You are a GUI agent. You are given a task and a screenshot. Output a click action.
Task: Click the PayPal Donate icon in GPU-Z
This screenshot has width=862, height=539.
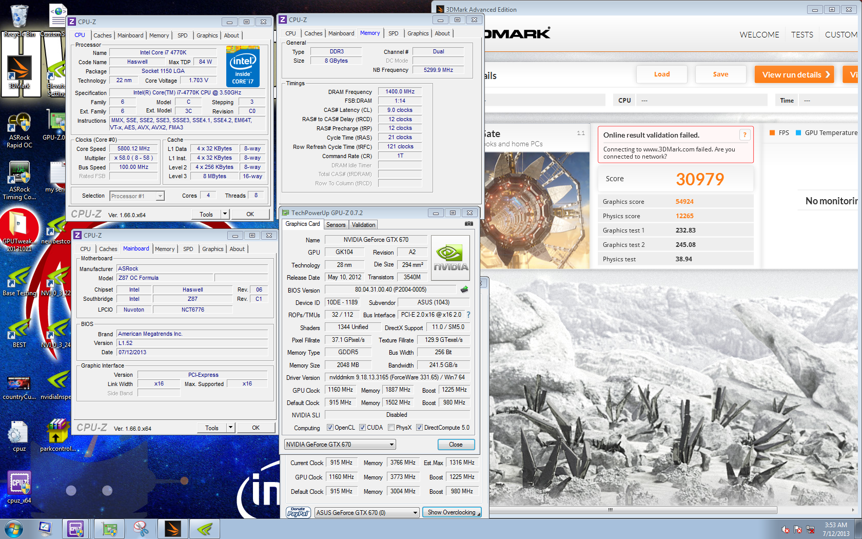[298, 512]
